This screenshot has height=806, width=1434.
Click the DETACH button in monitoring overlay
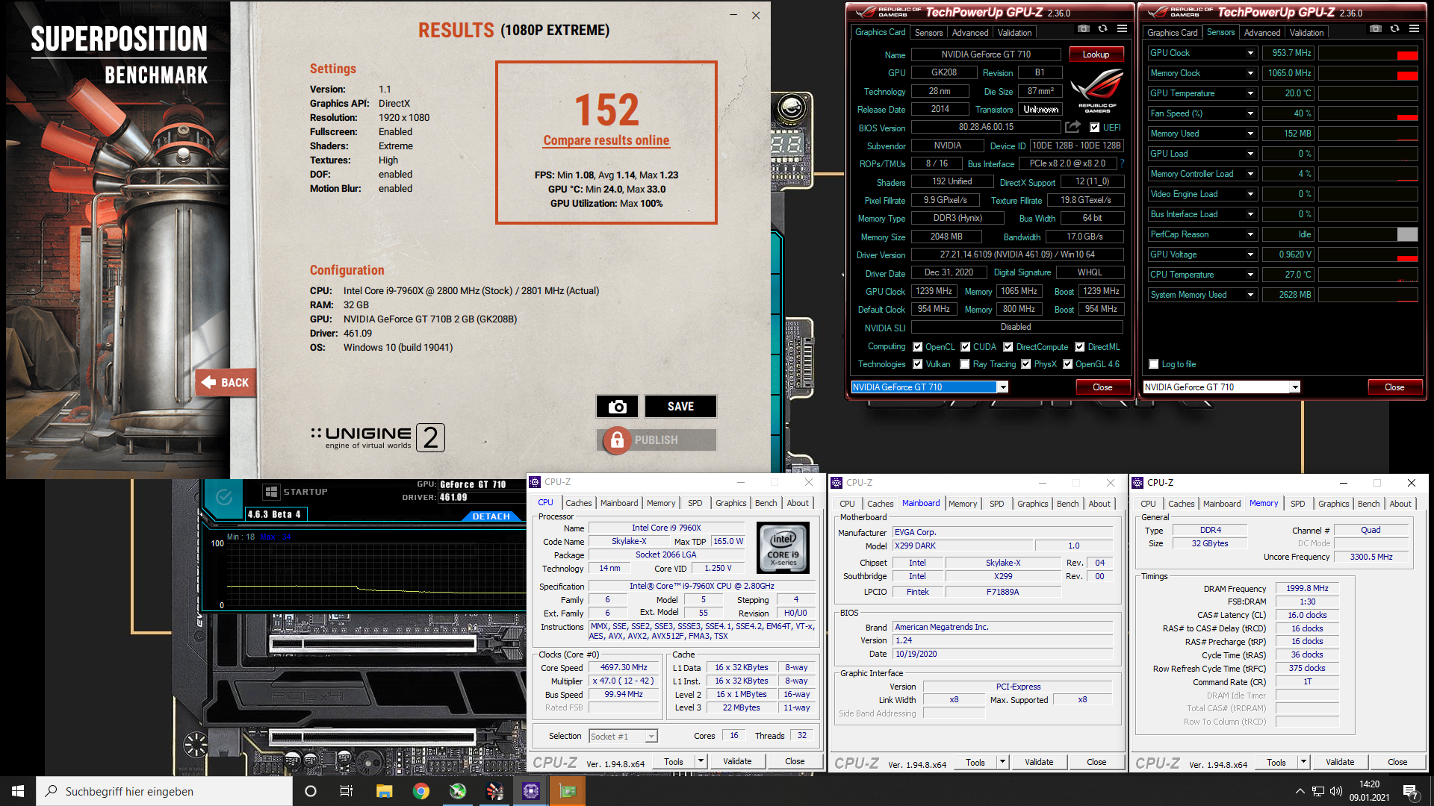[491, 516]
